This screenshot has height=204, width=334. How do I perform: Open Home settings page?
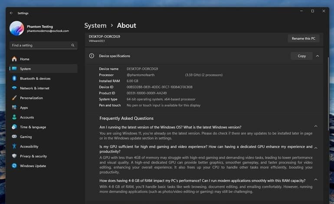point(43,59)
